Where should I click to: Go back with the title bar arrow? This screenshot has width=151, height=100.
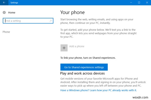(4, 3)
